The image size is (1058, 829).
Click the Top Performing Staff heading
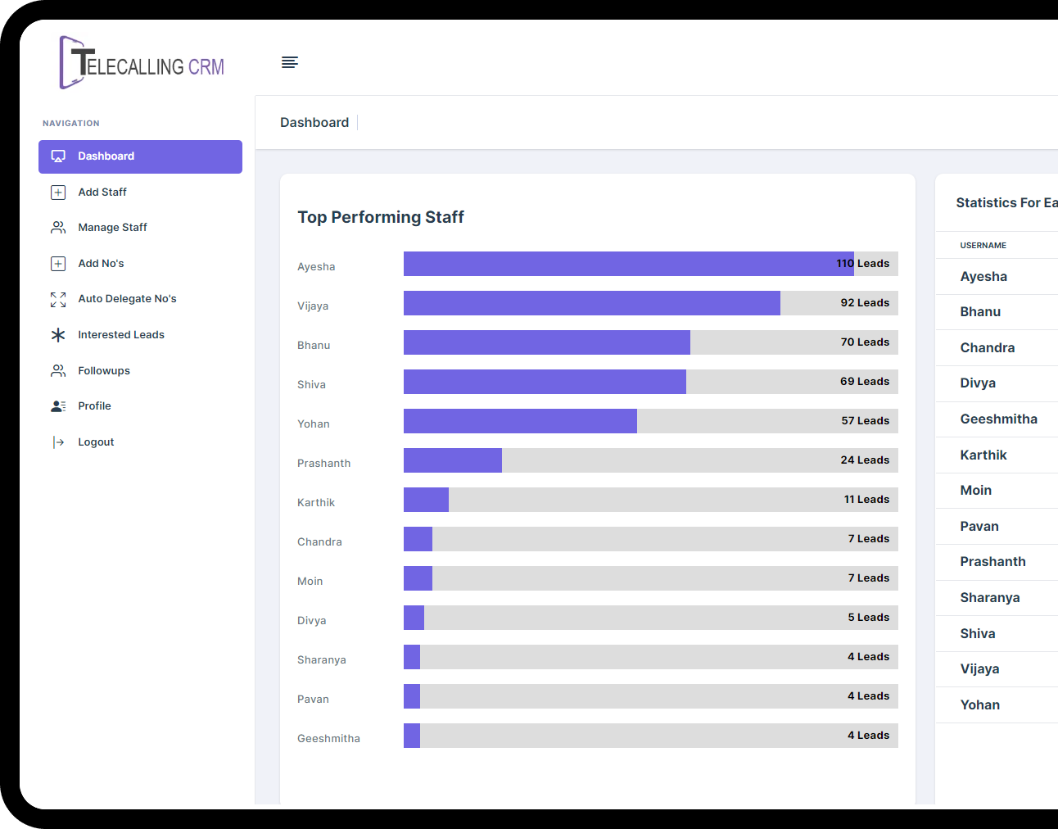coord(381,217)
